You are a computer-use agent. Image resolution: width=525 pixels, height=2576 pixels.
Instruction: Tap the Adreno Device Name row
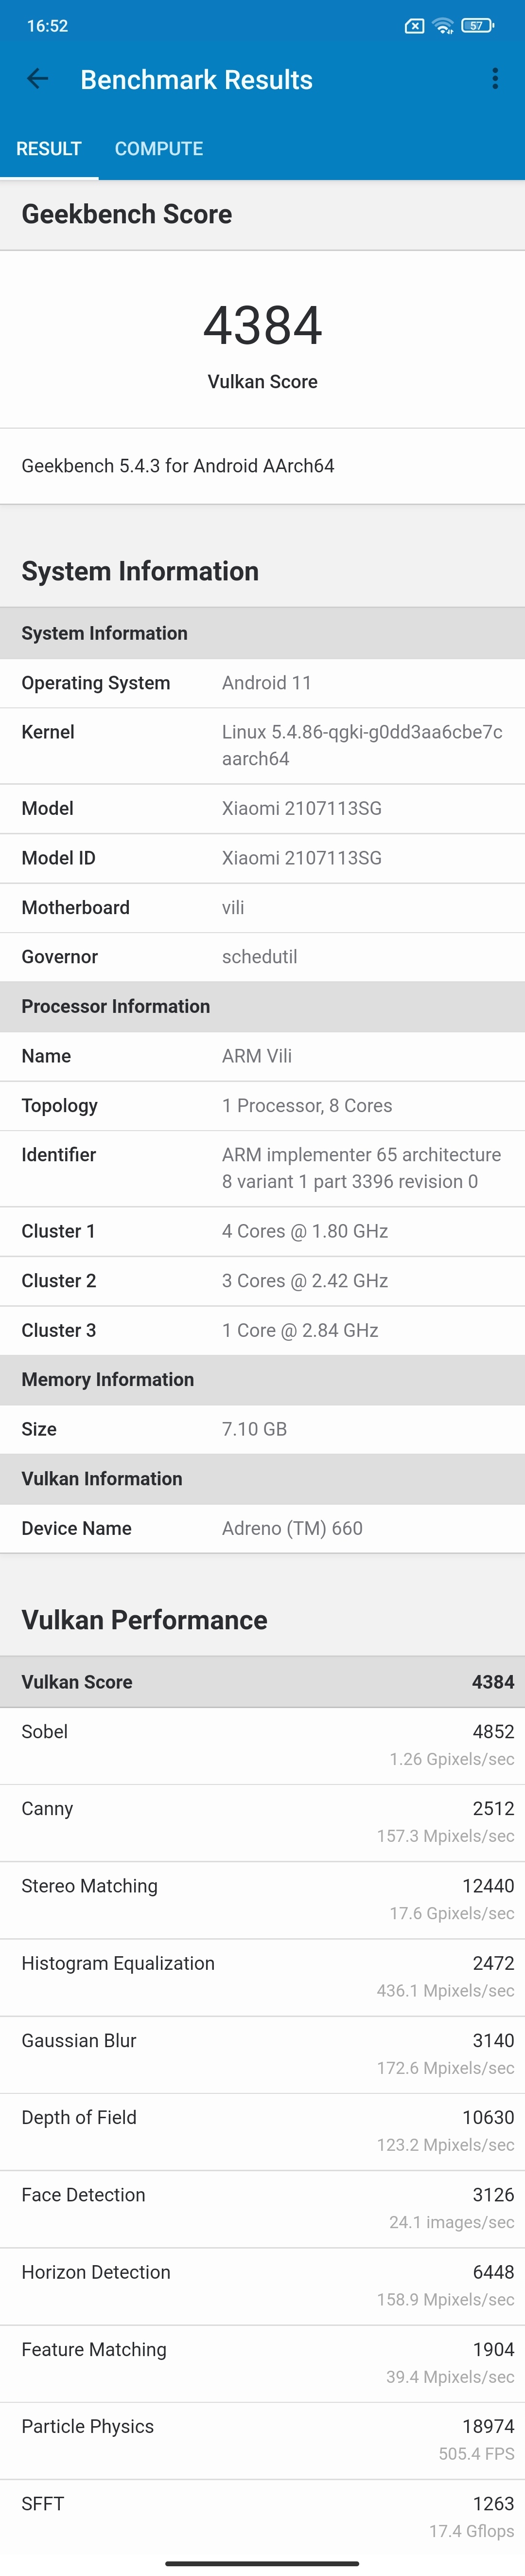pyautogui.click(x=262, y=1528)
